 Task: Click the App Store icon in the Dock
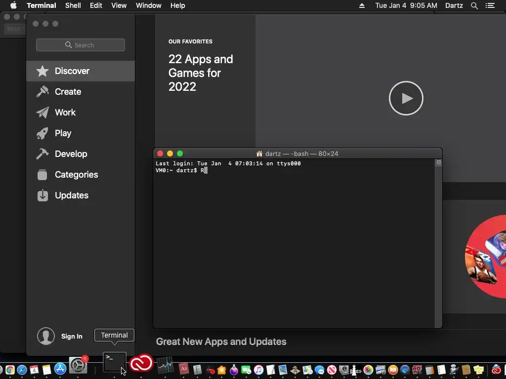(x=60, y=369)
